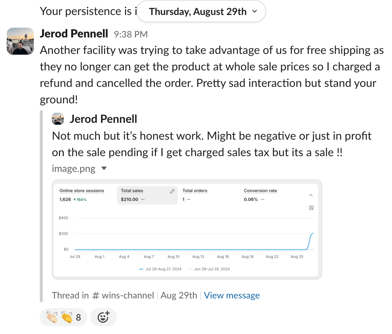392x334 pixels.
Task: Open the Thursday, August 29th date dropdown
Action: tap(201, 12)
